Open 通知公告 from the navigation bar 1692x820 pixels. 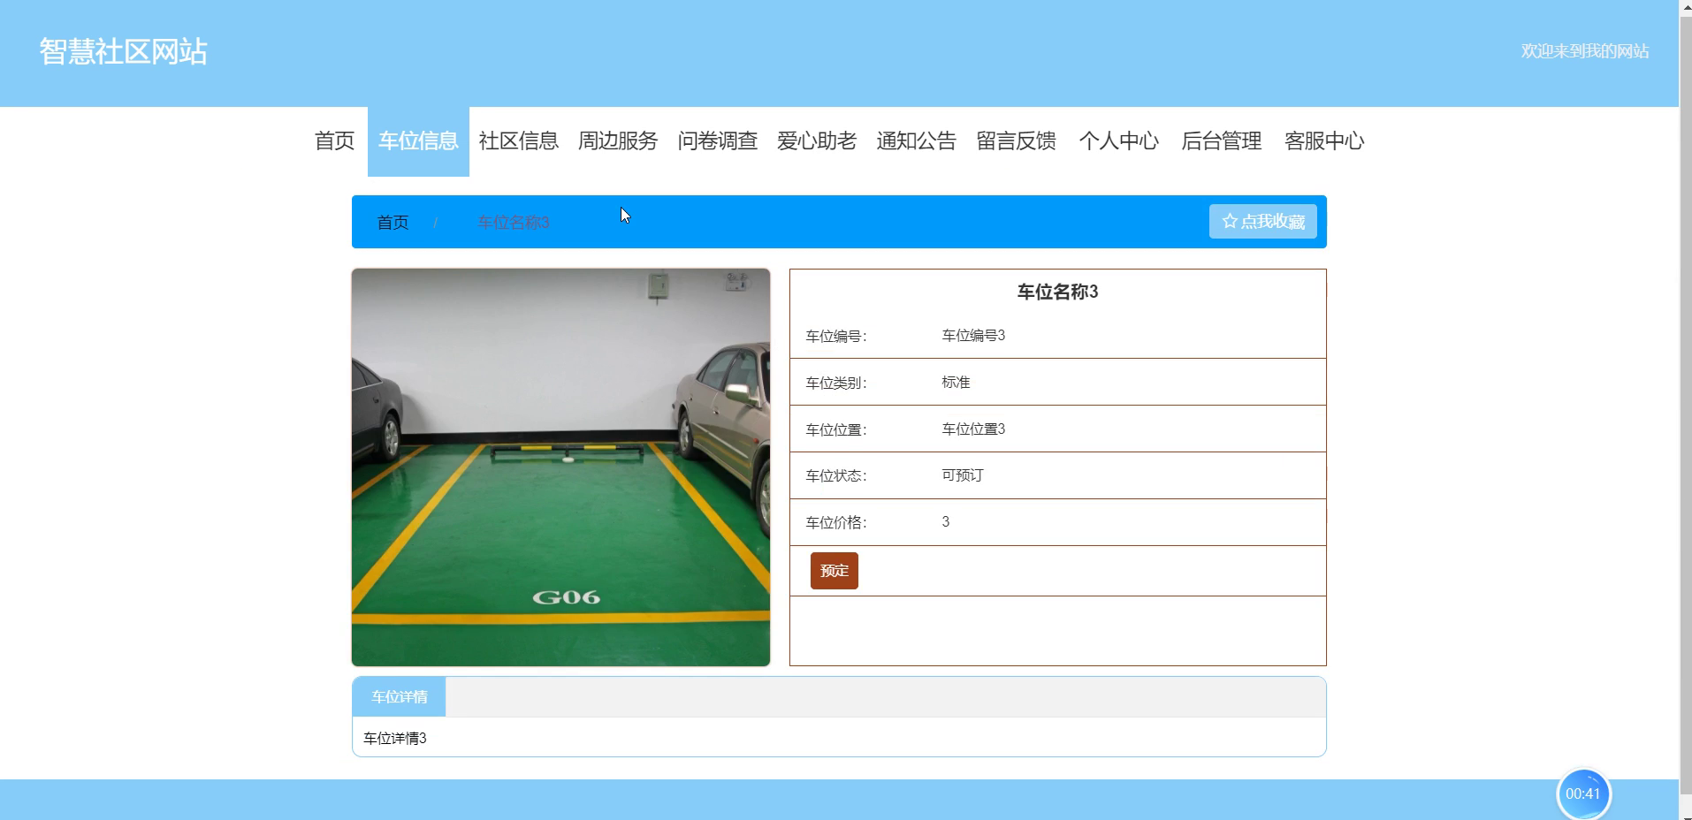tap(917, 141)
